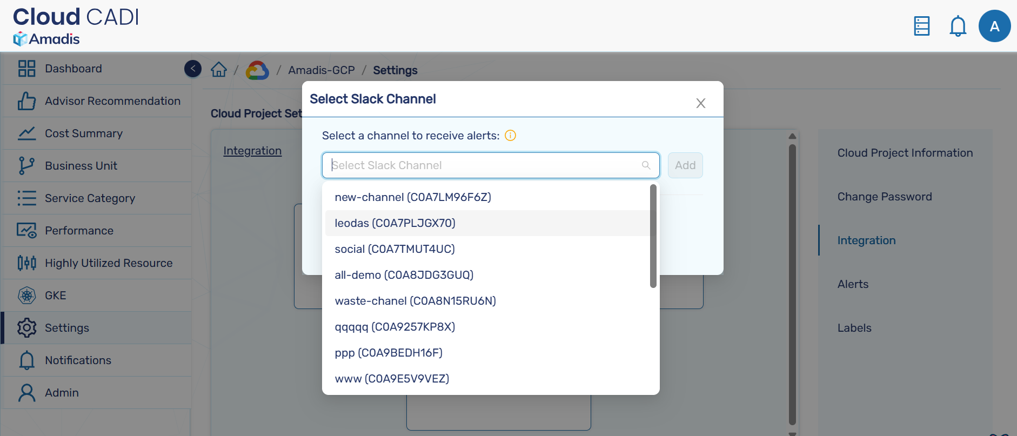Close the Select Slack Channel dialog
Screen dimensions: 1017x436
700,103
